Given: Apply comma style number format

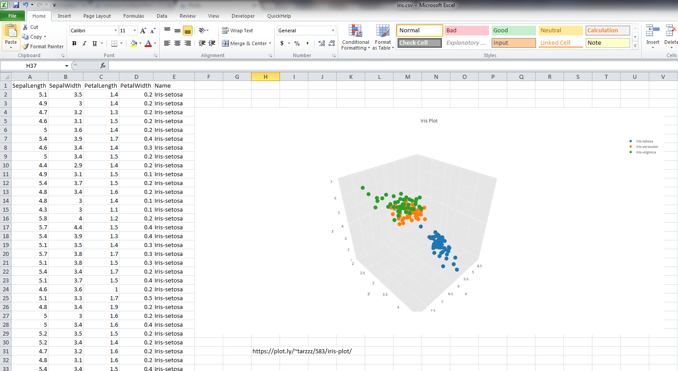Looking at the screenshot, I should pyautogui.click(x=307, y=43).
